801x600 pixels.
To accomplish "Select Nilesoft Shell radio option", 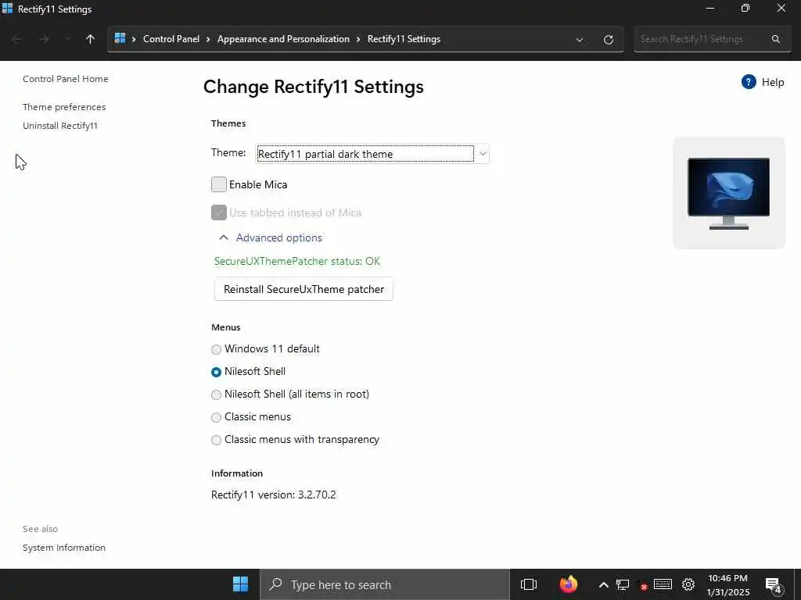I will point(216,372).
